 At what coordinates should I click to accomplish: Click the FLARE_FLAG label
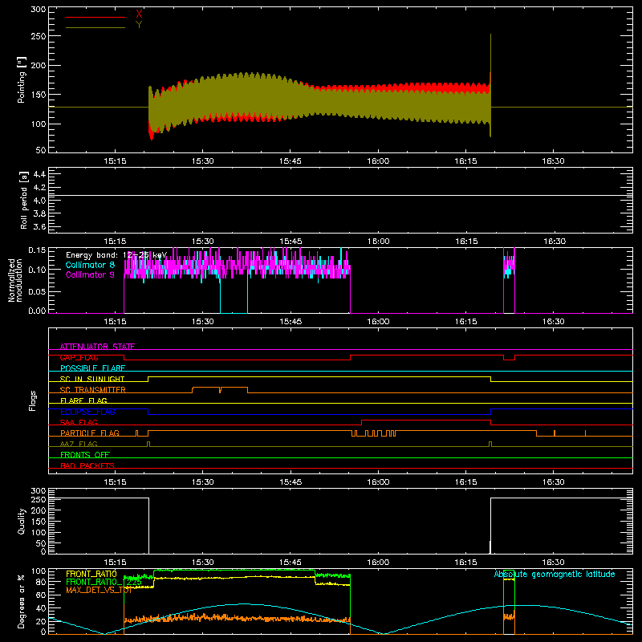click(83, 400)
